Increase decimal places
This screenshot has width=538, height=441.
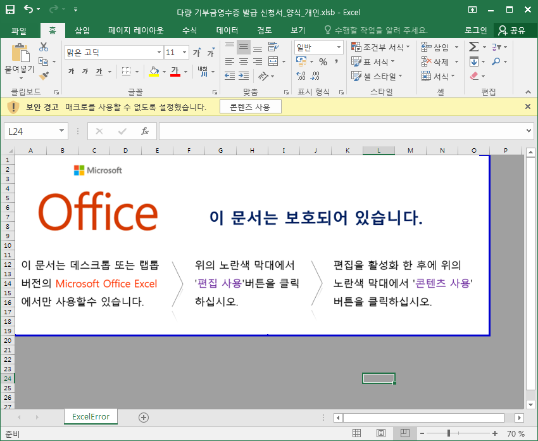(x=301, y=76)
